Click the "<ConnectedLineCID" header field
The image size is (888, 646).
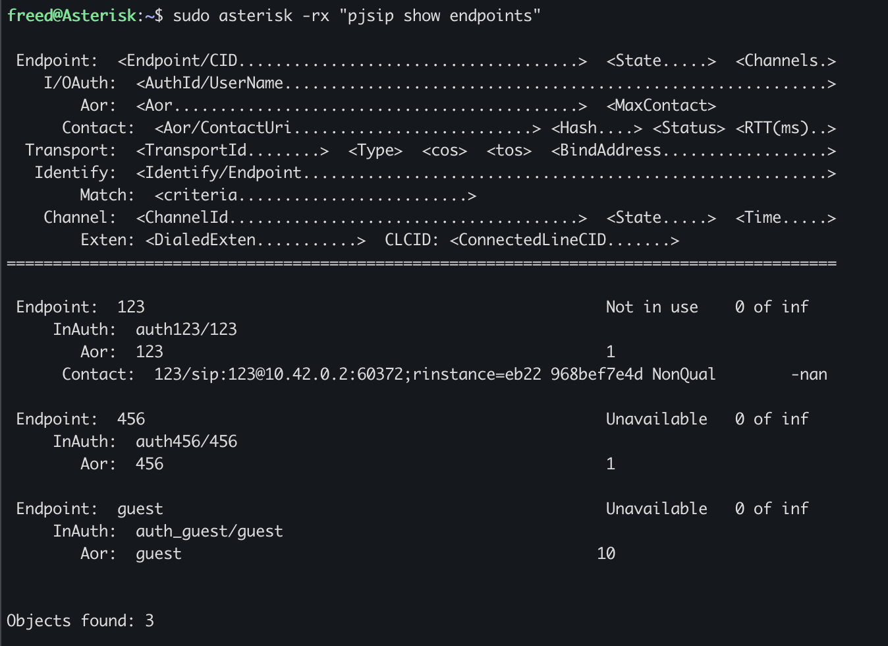point(528,240)
